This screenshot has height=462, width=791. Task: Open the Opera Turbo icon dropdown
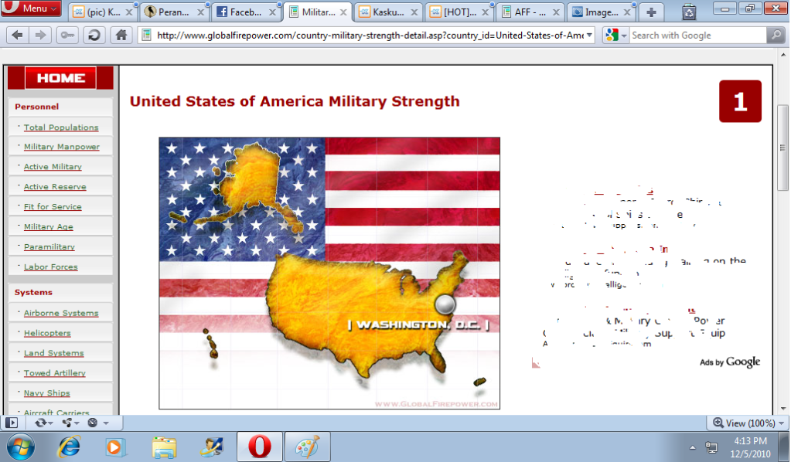pyautogui.click(x=97, y=423)
